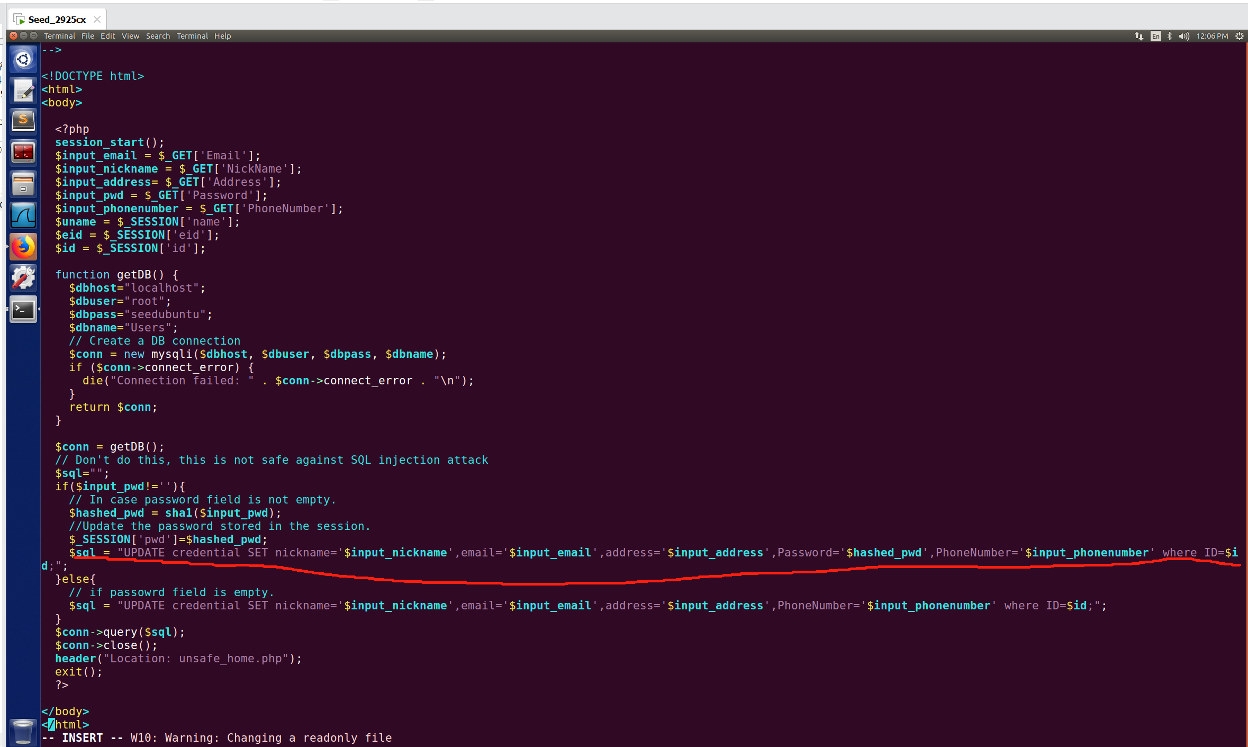This screenshot has width=1248, height=747.
Task: Click the $input_phonenumber assignment line
Action: 199,209
